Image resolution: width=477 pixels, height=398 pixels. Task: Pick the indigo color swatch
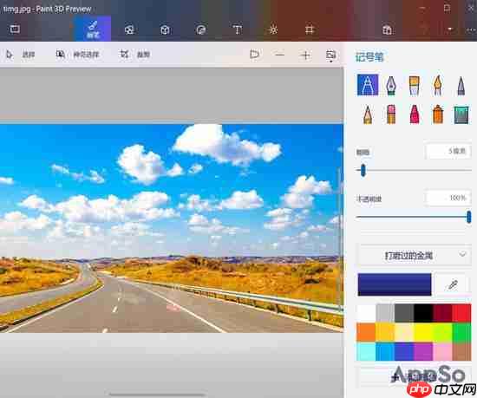[404, 351]
